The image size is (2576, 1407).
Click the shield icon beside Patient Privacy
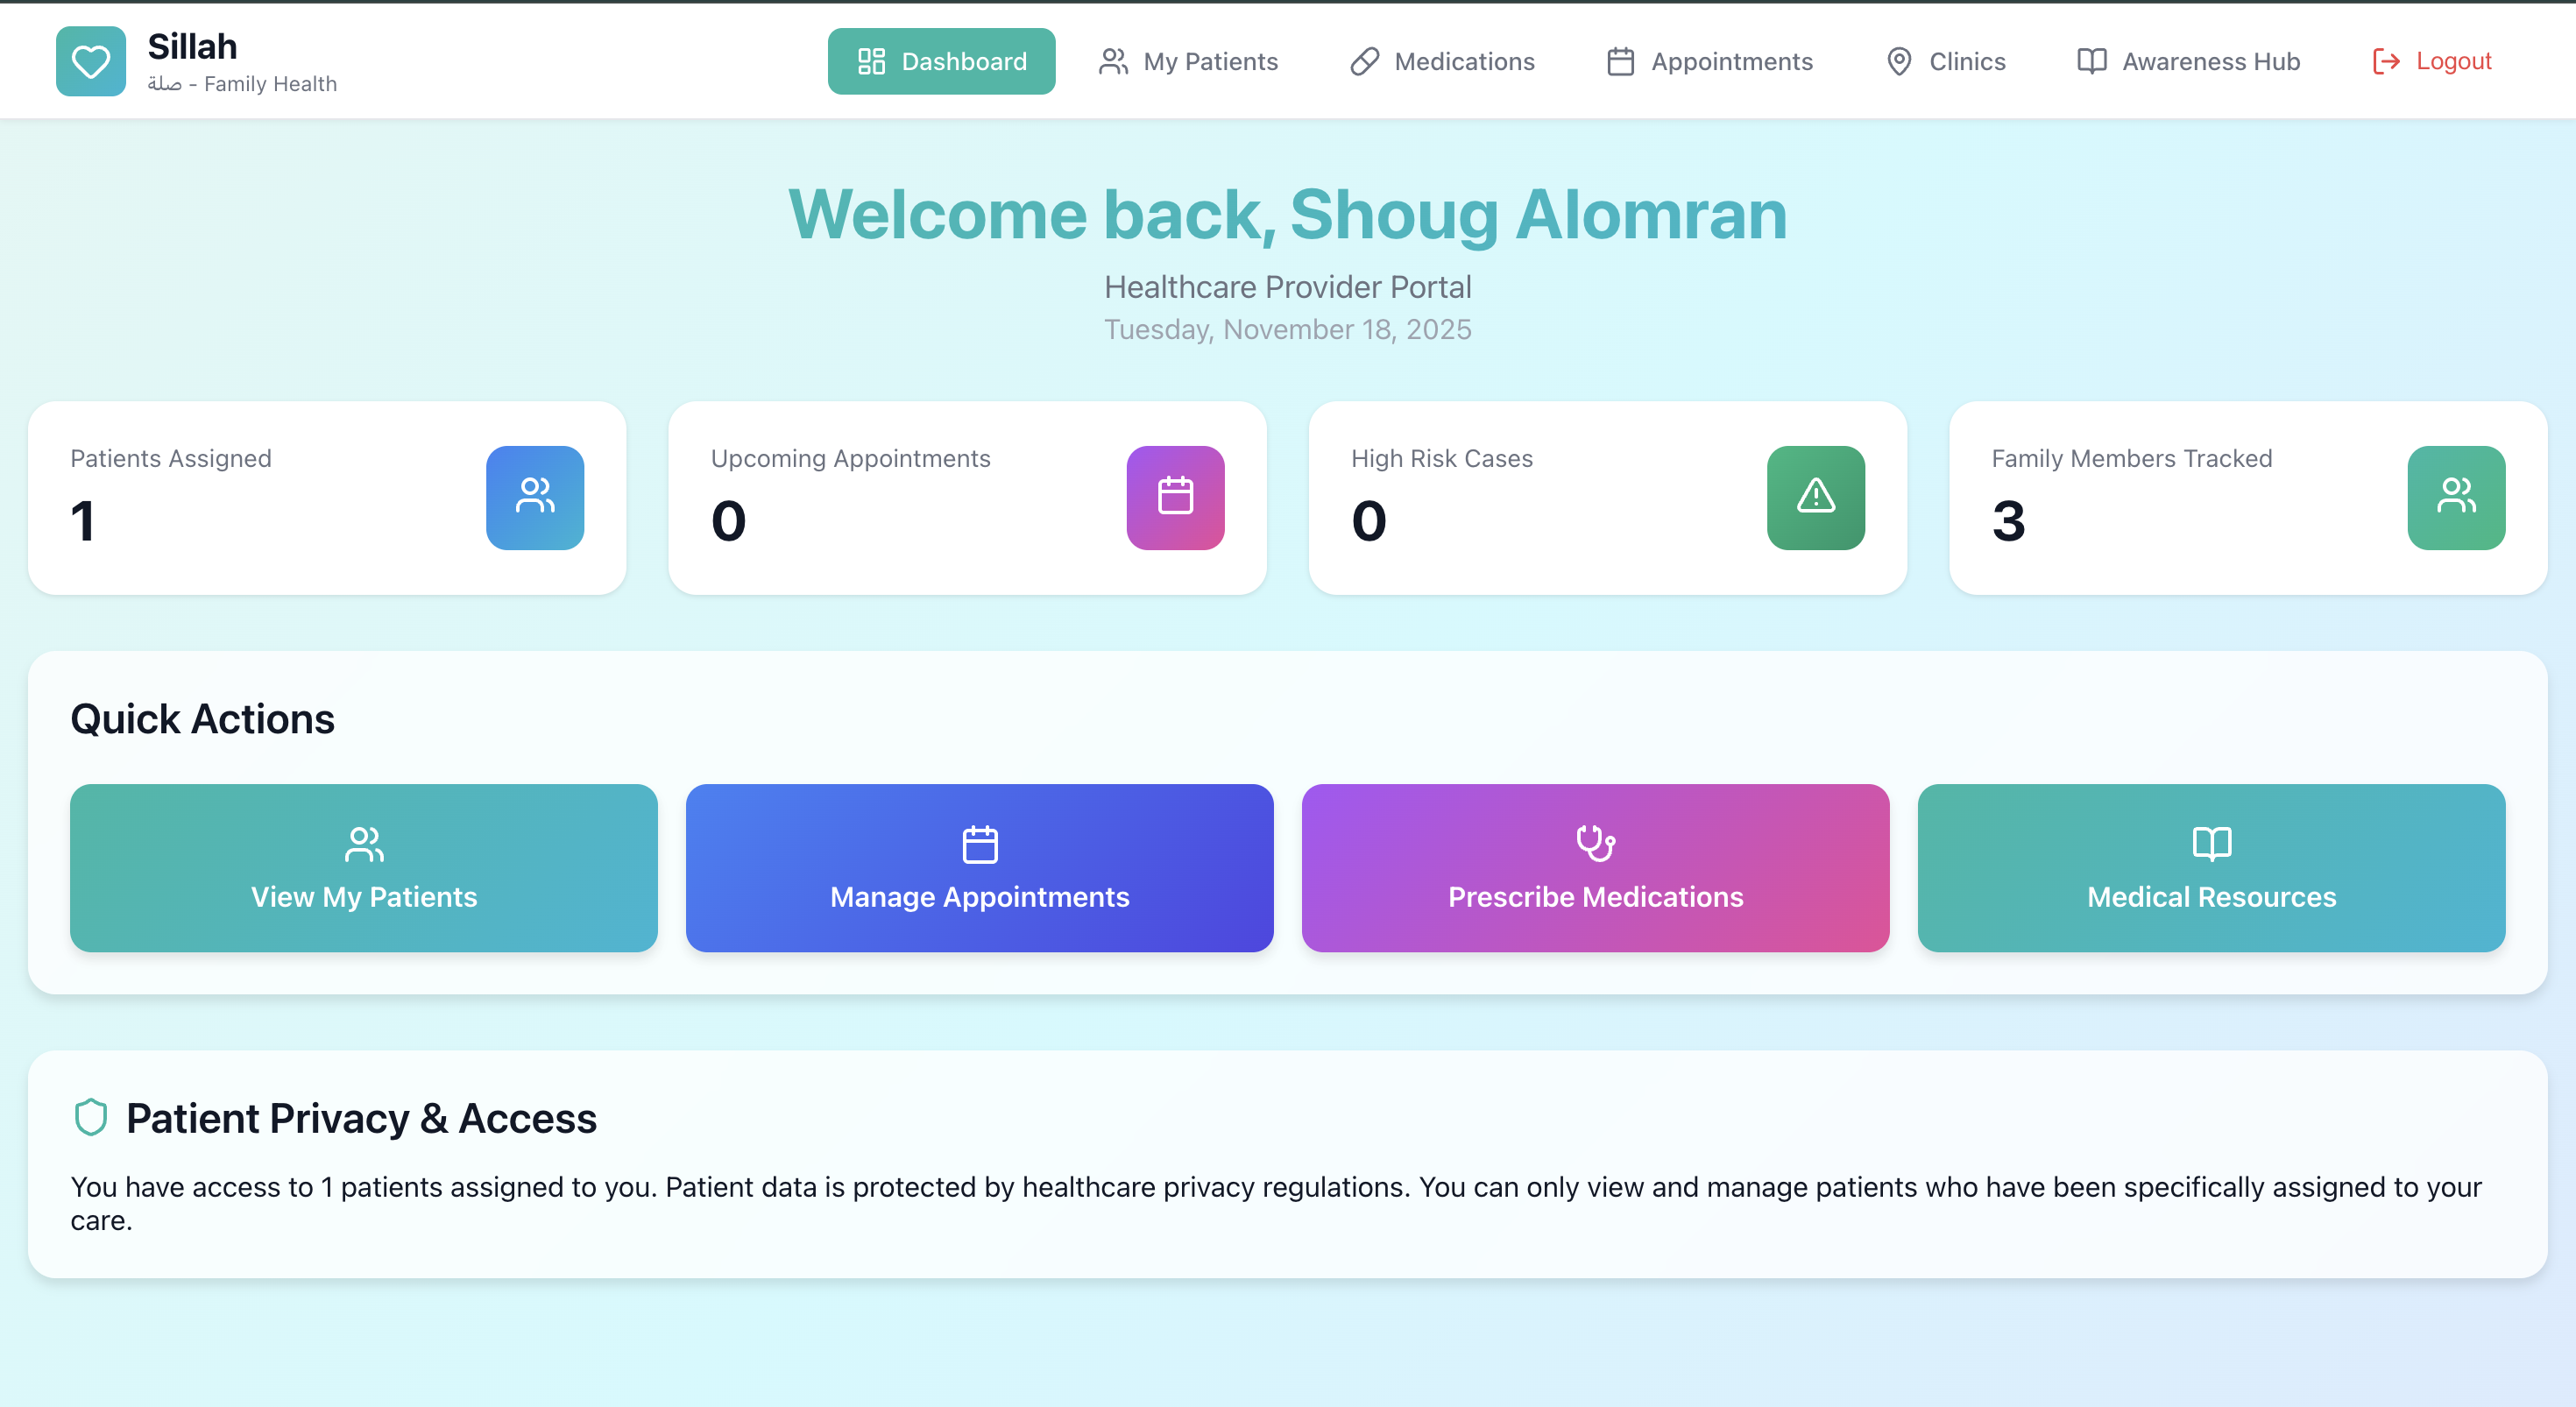click(92, 1118)
